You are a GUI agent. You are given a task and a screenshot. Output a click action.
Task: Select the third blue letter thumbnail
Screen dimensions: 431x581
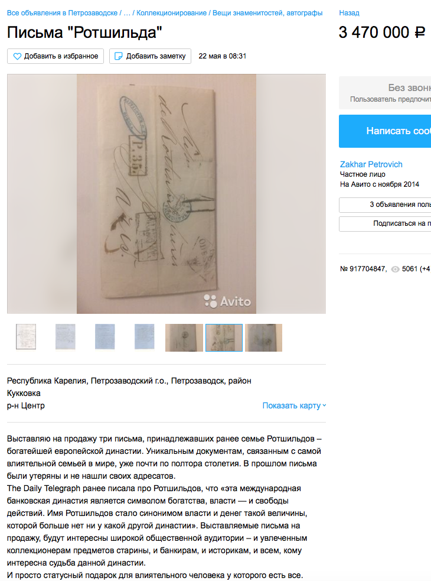(105, 337)
